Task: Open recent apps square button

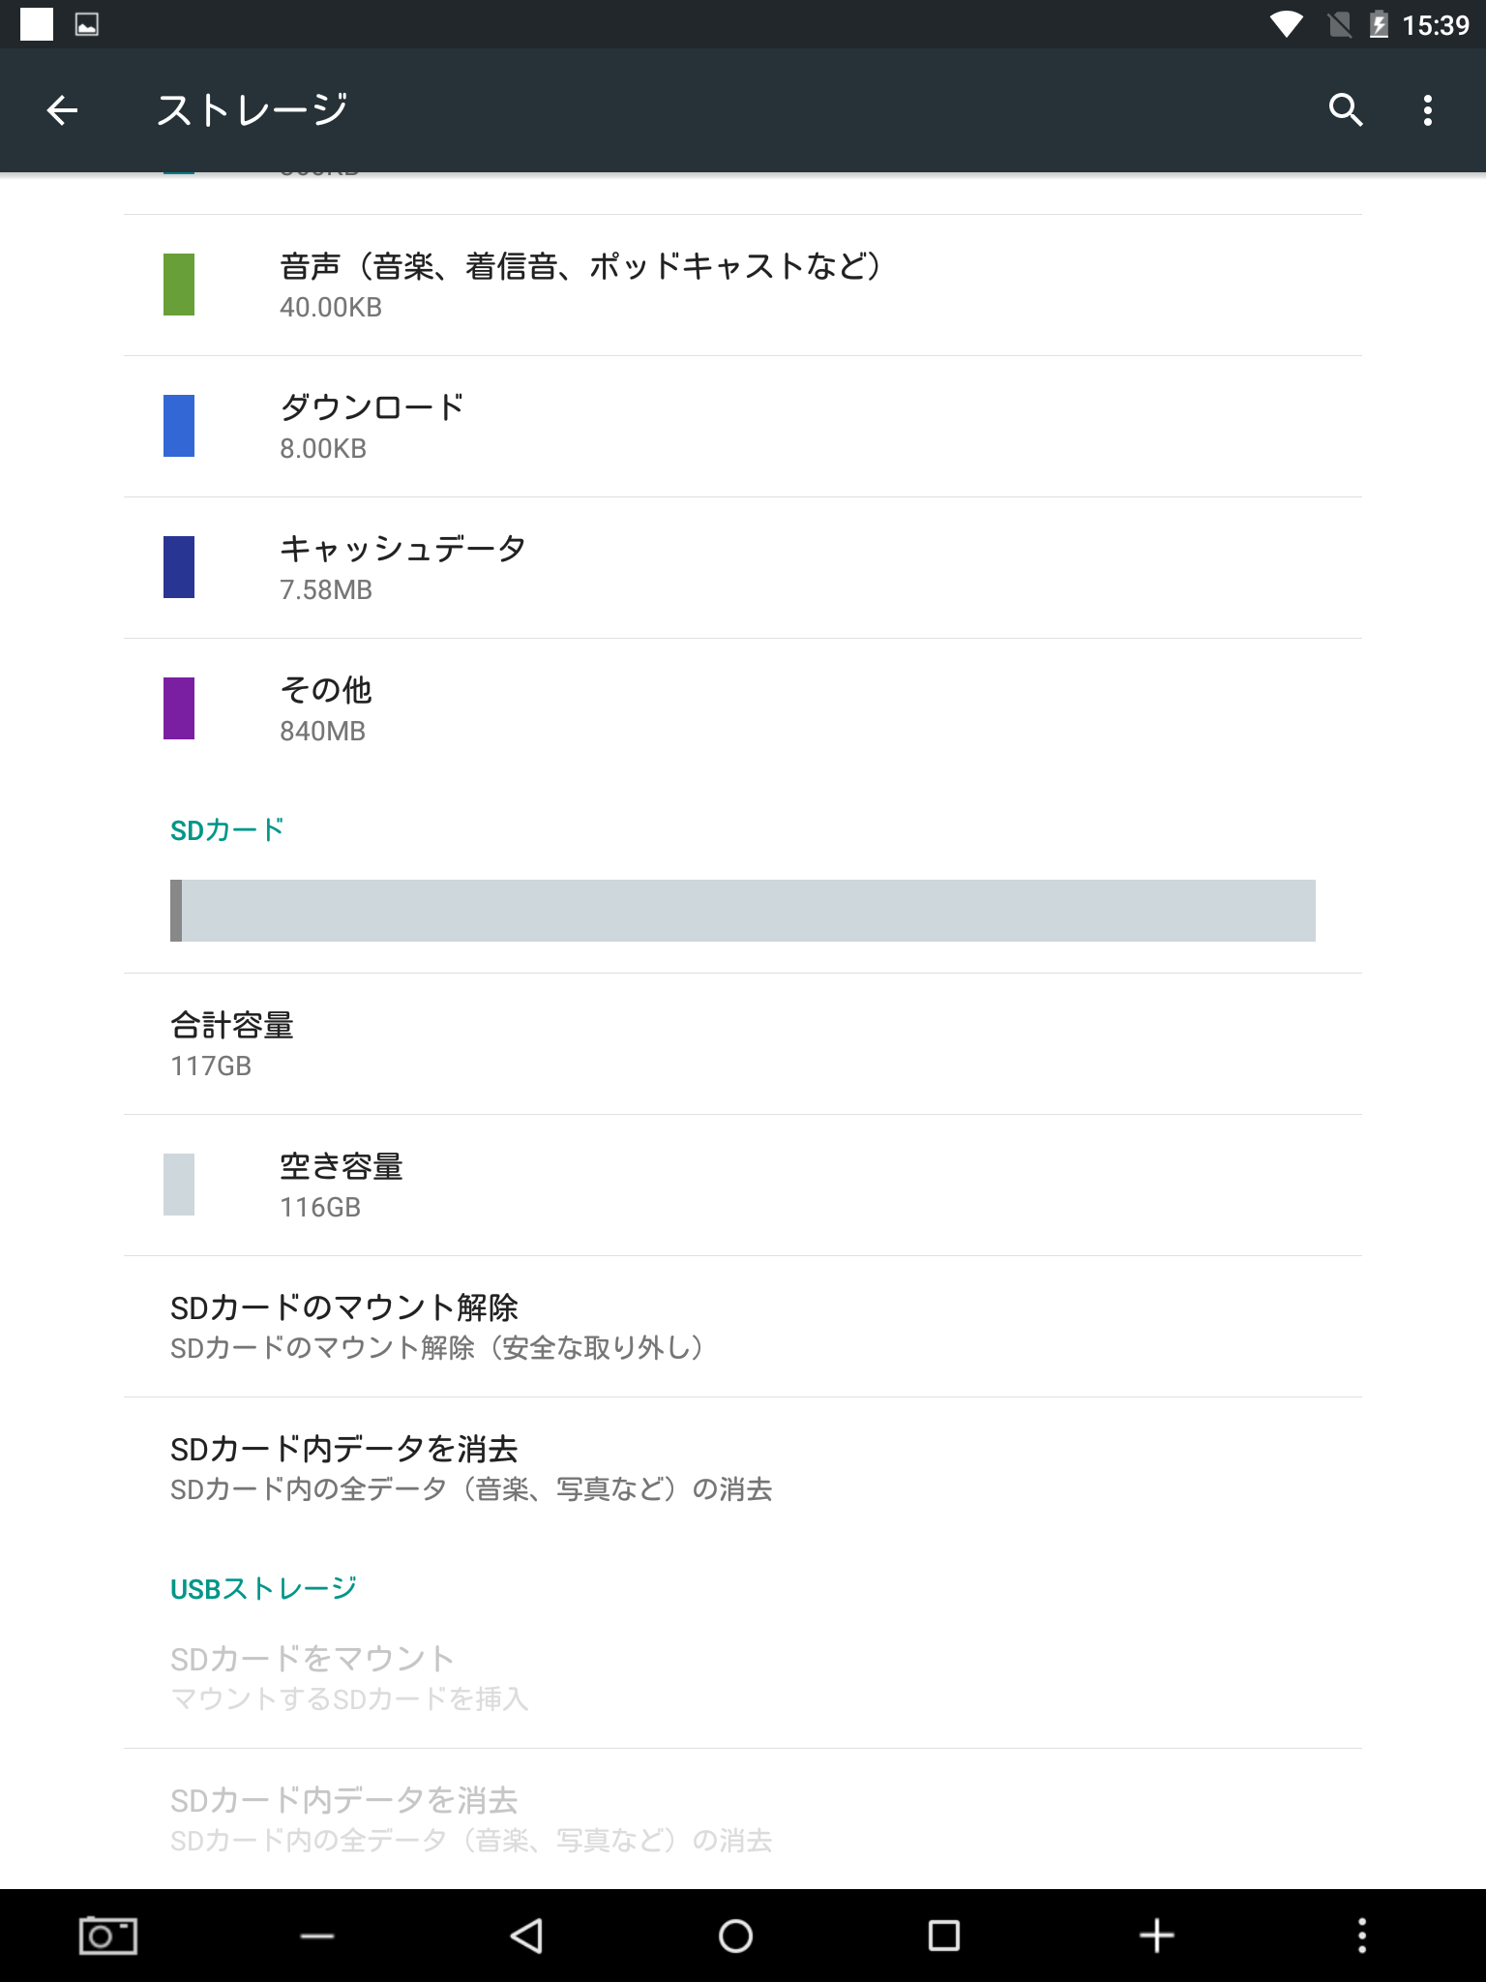Action: (944, 1936)
